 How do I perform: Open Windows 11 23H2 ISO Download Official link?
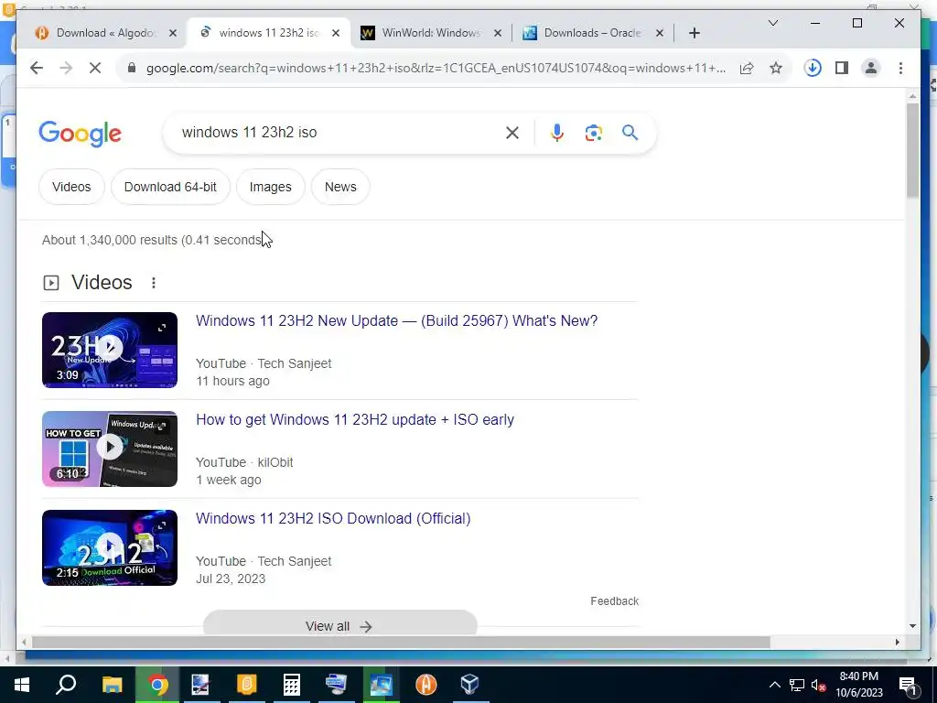click(x=333, y=518)
